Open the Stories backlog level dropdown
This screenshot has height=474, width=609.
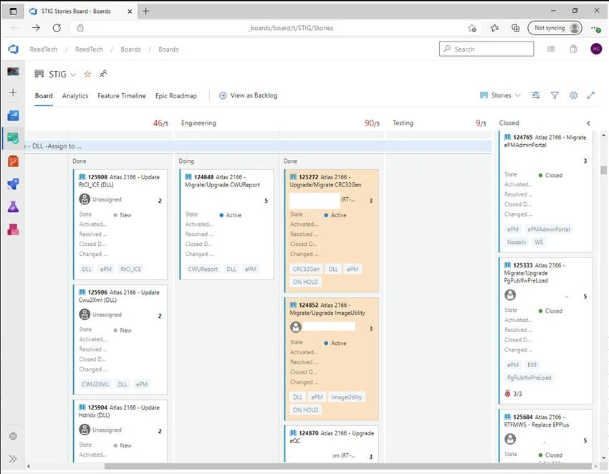click(x=500, y=95)
